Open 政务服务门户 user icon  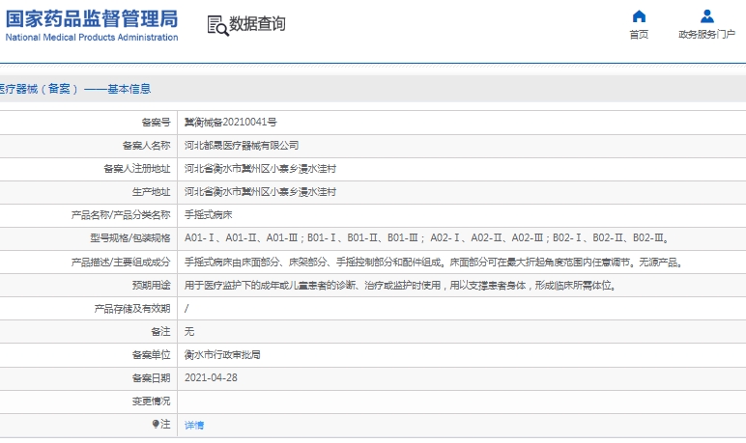pyautogui.click(x=707, y=16)
